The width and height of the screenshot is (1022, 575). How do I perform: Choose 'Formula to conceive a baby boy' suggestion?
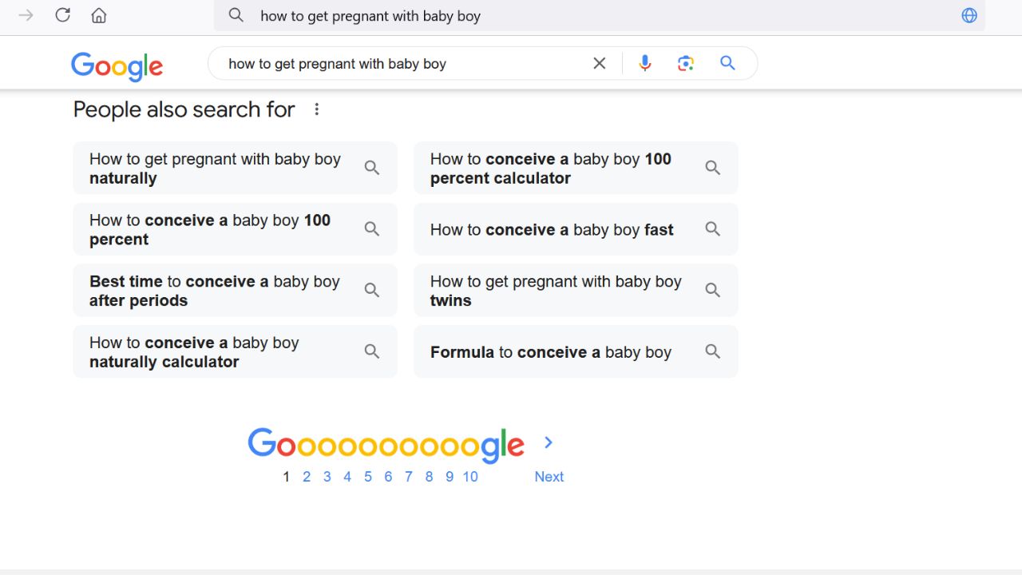click(x=575, y=351)
